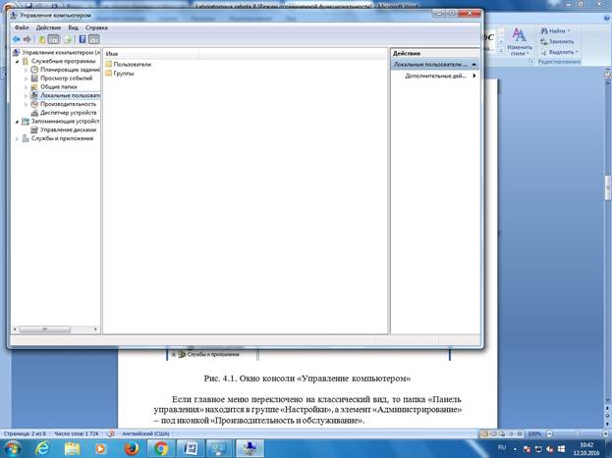Launch Firefox from the taskbar
612x458 pixels.
click(132, 448)
